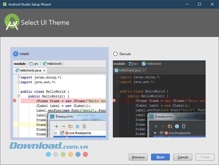Collapse import fold marker in Darcula preview
Viewport: 219px width, 165px height.
click(118, 77)
